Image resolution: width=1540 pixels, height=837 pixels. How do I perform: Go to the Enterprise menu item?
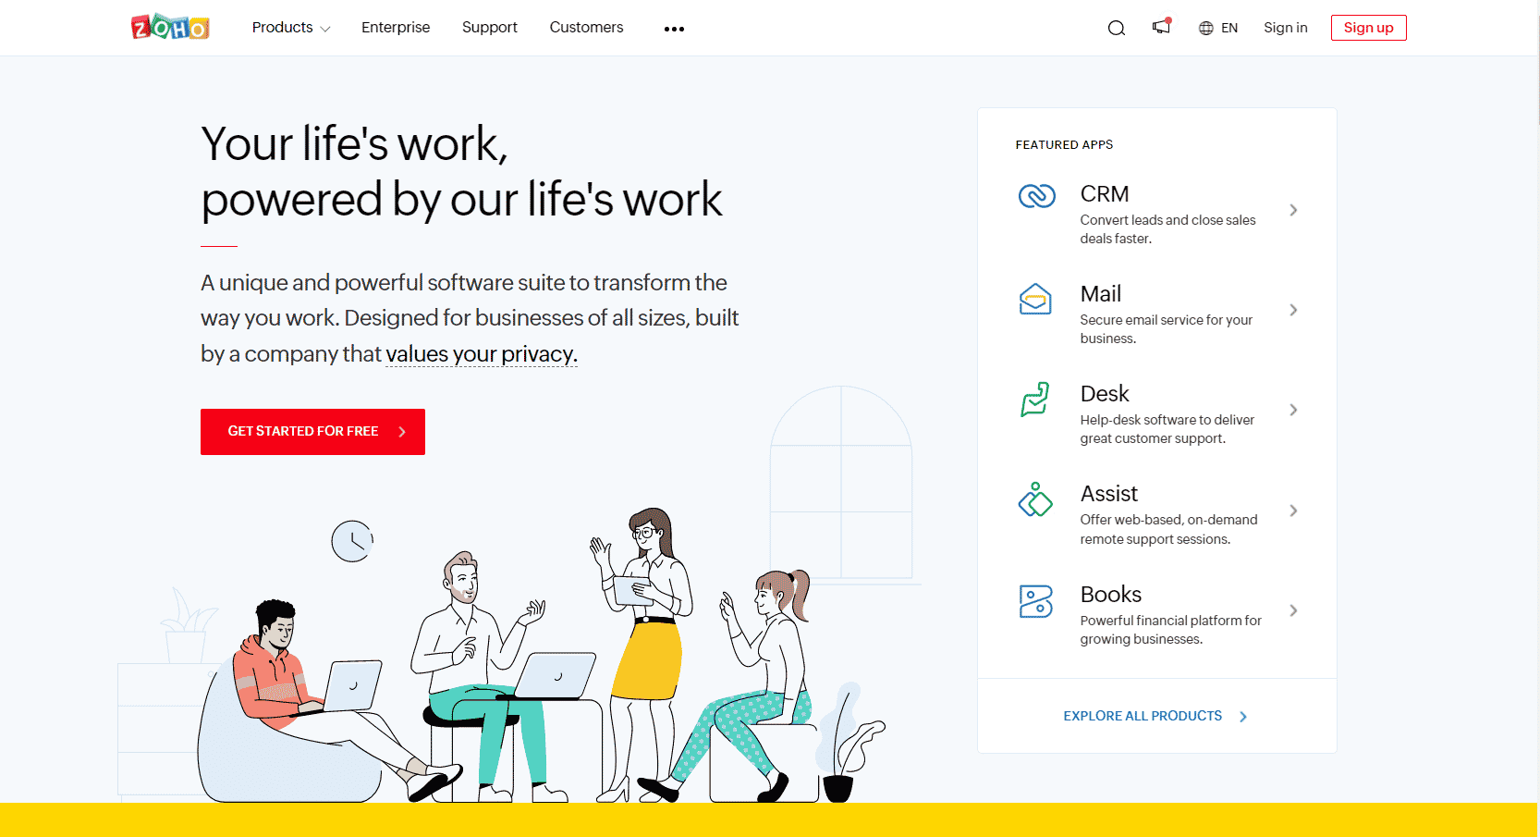pos(396,28)
